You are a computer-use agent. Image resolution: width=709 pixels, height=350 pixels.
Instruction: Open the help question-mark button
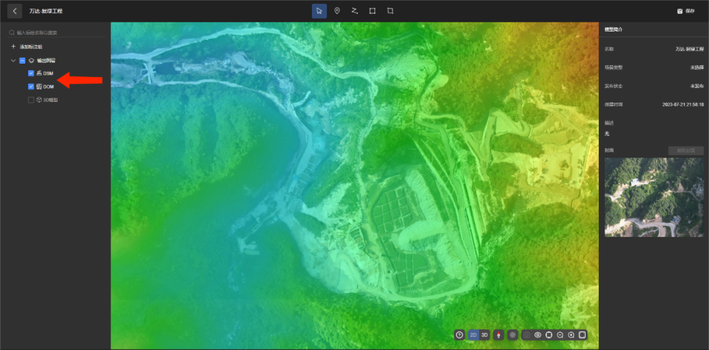tap(460, 335)
